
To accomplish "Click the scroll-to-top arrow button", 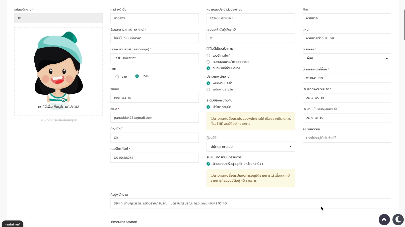I will (x=384, y=219).
